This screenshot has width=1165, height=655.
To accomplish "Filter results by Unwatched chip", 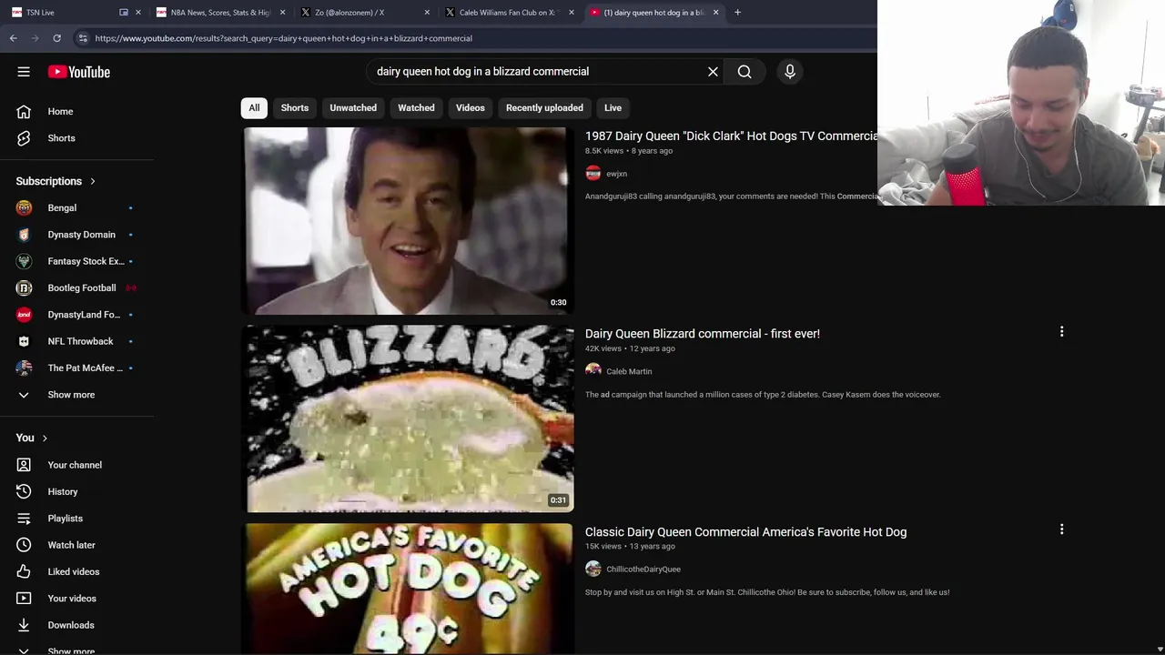I will (x=353, y=107).
